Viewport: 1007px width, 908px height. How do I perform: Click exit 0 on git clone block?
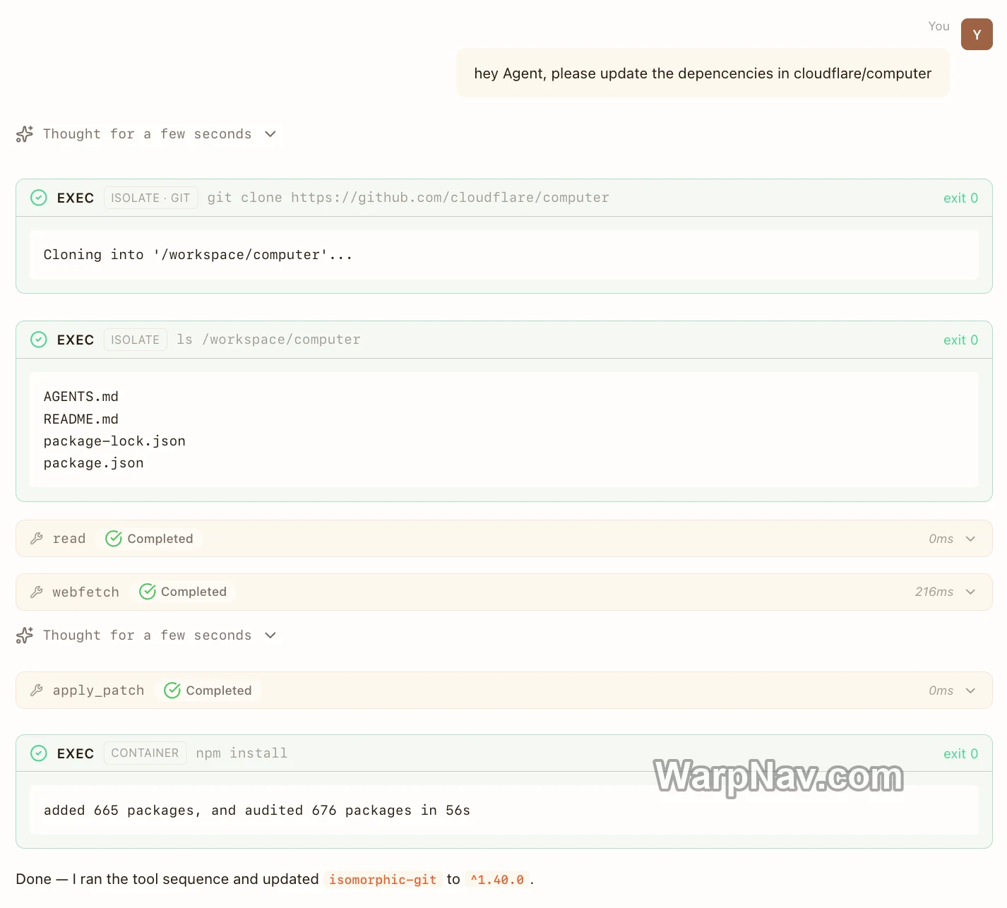point(960,198)
